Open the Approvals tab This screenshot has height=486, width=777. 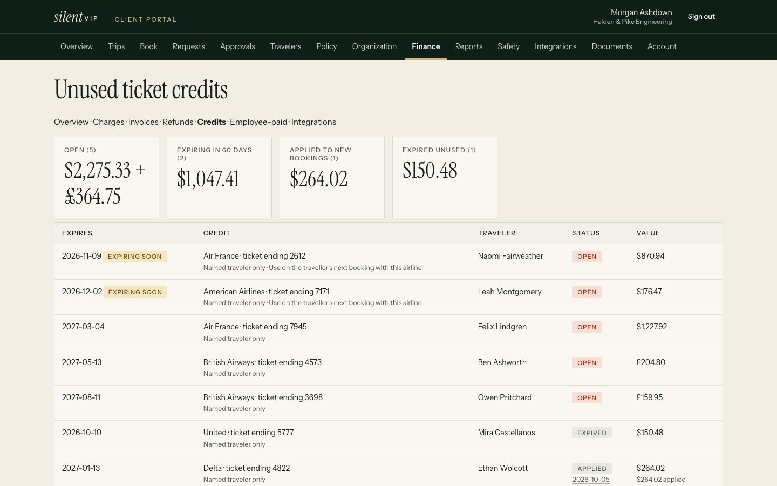(x=237, y=46)
